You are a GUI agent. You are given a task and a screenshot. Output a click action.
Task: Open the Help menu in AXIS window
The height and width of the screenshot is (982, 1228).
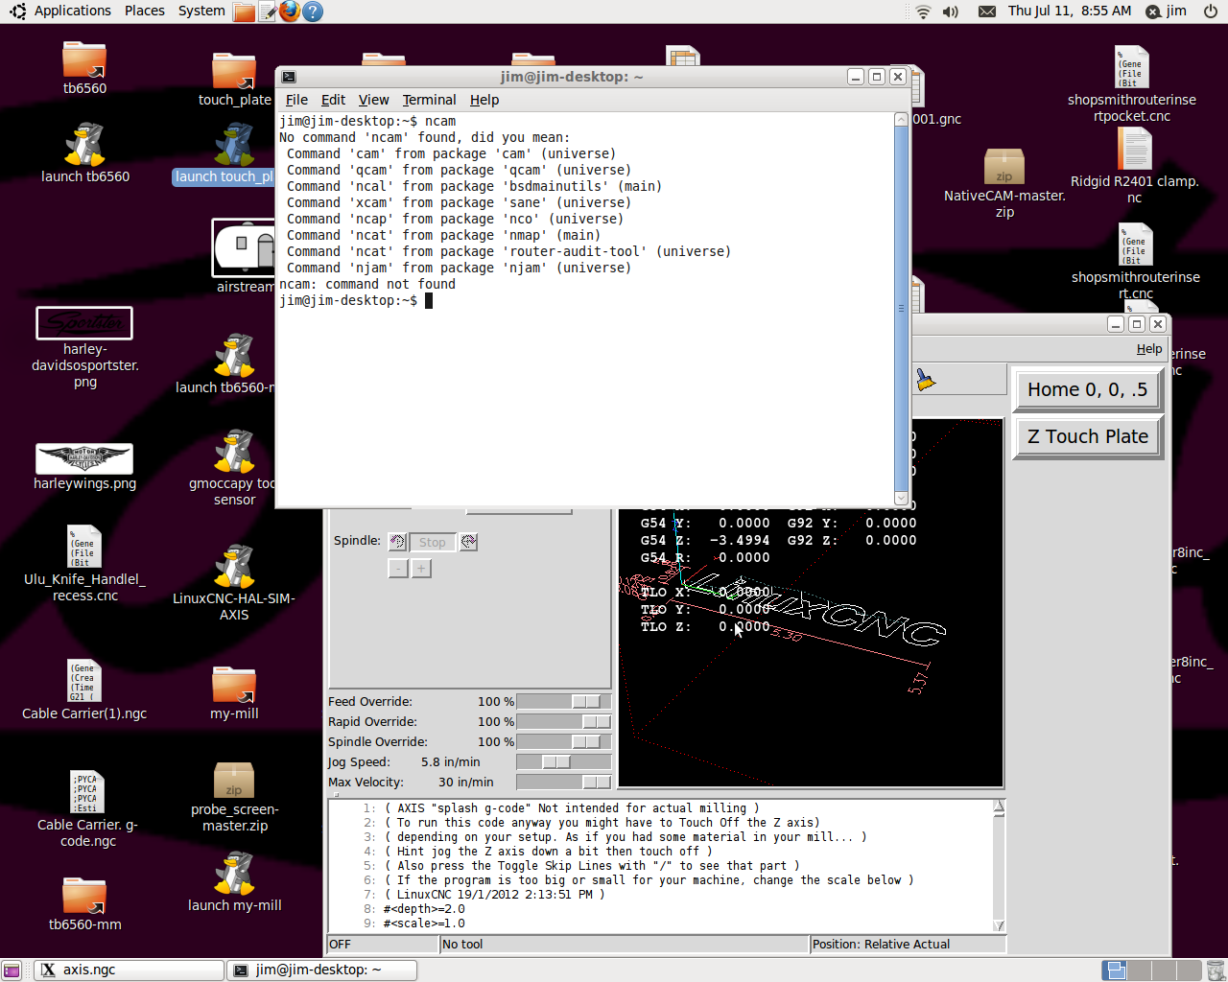click(1149, 349)
